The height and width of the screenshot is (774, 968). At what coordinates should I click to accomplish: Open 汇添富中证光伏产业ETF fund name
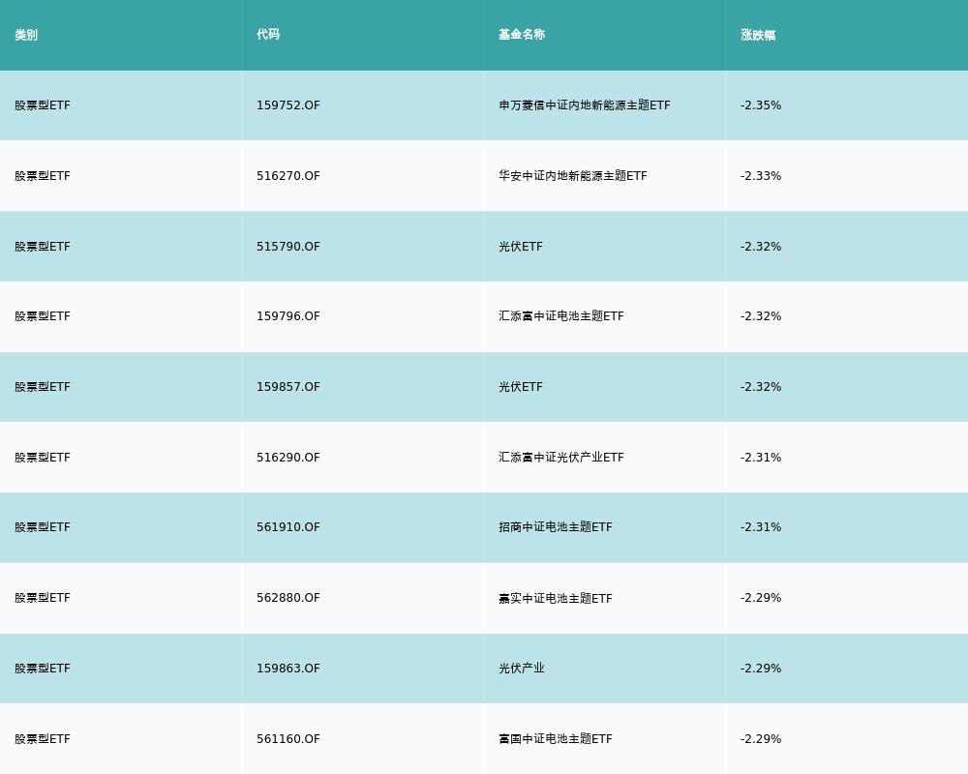[x=561, y=458]
